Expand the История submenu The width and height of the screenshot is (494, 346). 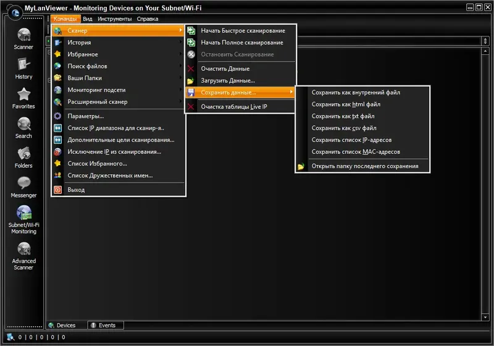118,42
